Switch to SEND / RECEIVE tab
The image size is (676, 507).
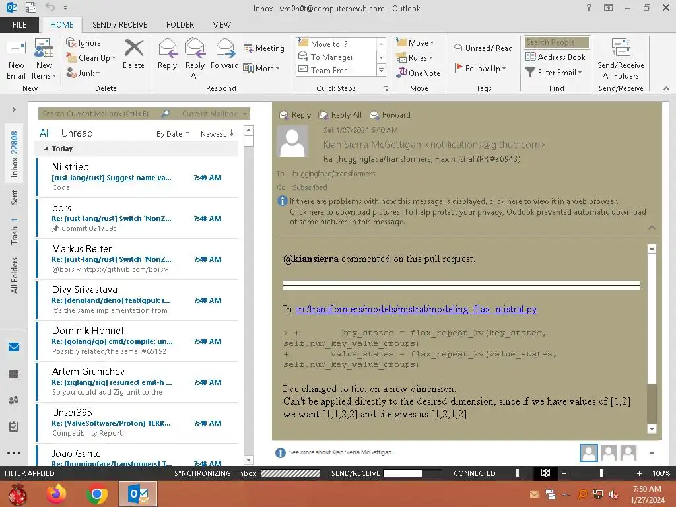(x=120, y=25)
